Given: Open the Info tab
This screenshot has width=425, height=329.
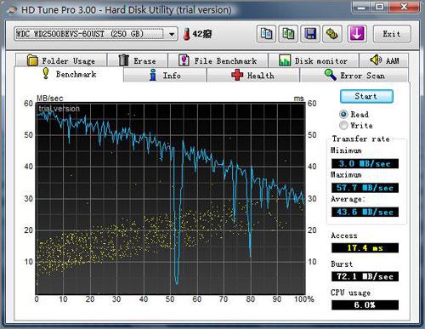Looking at the screenshot, I should 165,76.
